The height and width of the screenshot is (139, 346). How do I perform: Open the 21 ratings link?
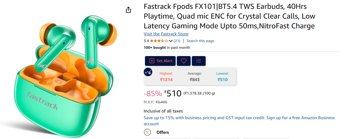point(177,41)
